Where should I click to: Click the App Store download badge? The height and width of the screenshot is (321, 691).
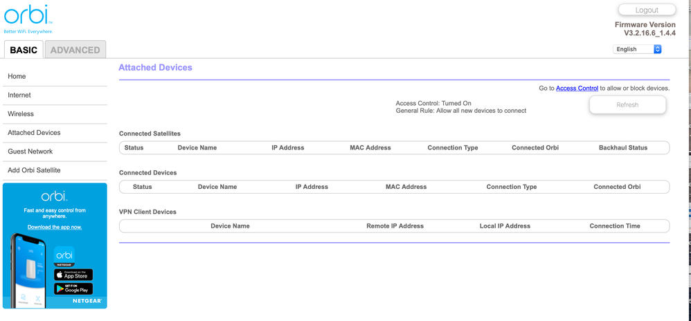click(x=73, y=275)
